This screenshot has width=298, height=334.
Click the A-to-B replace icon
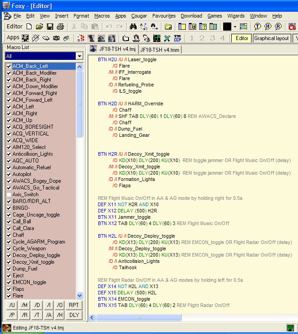coord(144,27)
